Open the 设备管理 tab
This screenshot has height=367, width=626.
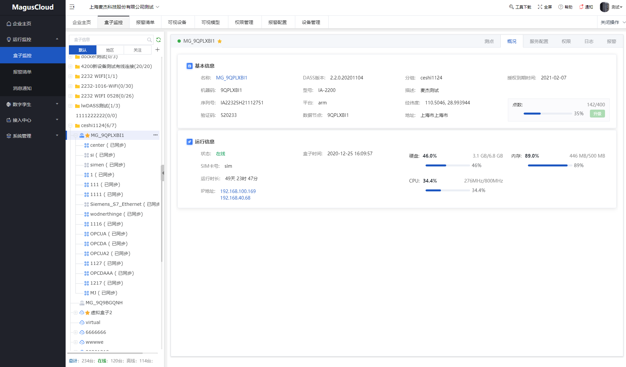click(311, 22)
